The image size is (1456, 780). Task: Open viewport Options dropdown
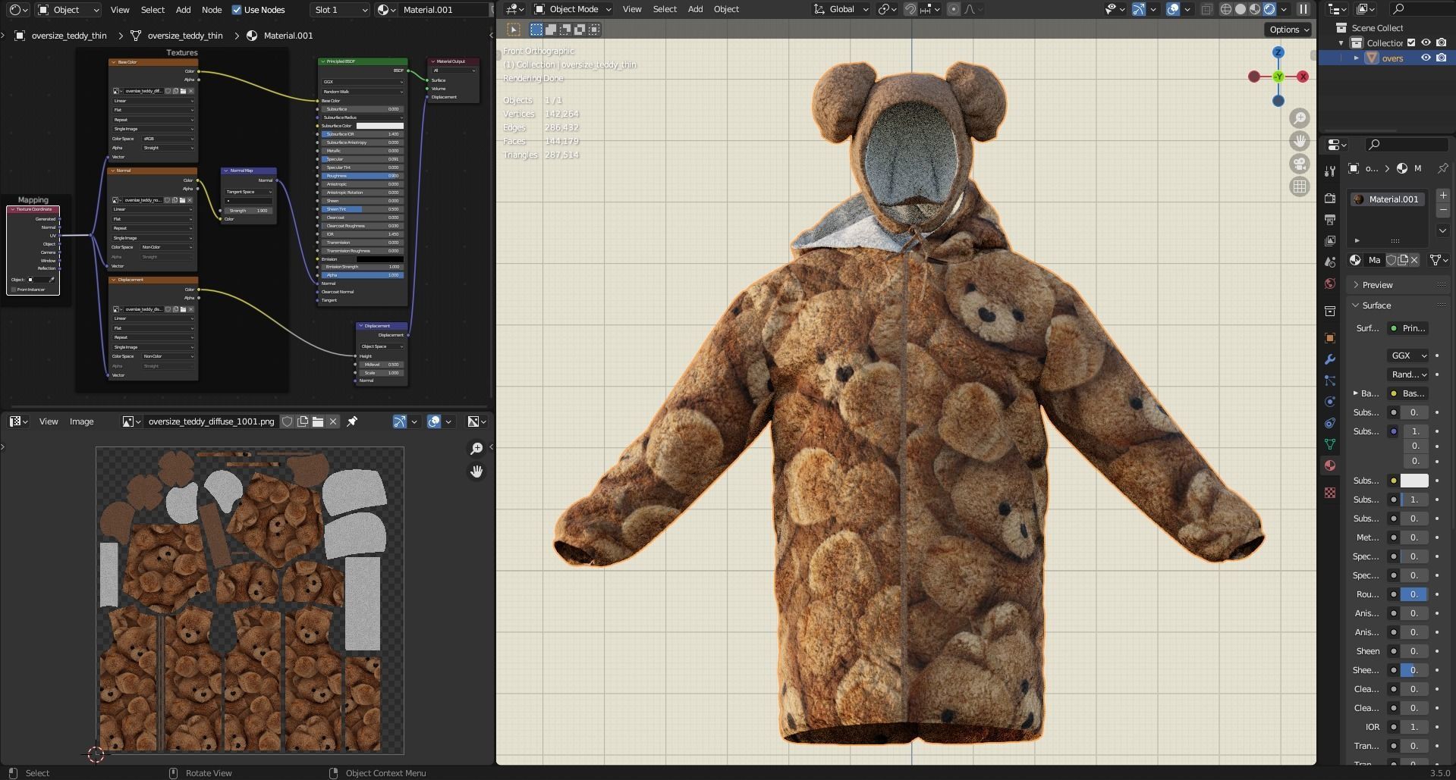point(1288,30)
